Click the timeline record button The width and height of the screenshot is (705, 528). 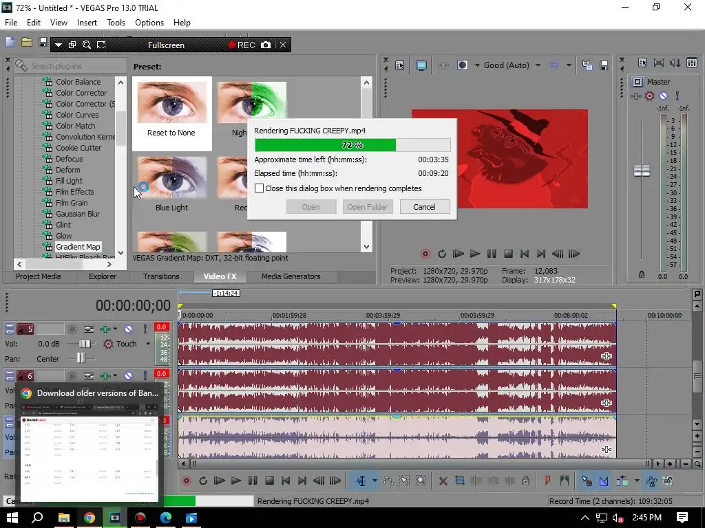pos(186,481)
